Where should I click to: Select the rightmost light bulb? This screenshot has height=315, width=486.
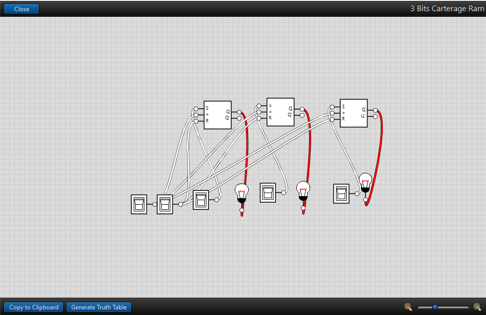(366, 182)
